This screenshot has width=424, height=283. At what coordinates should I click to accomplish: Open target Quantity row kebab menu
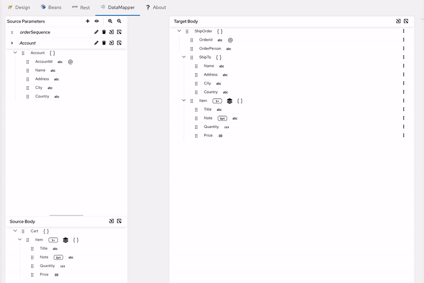click(x=404, y=127)
